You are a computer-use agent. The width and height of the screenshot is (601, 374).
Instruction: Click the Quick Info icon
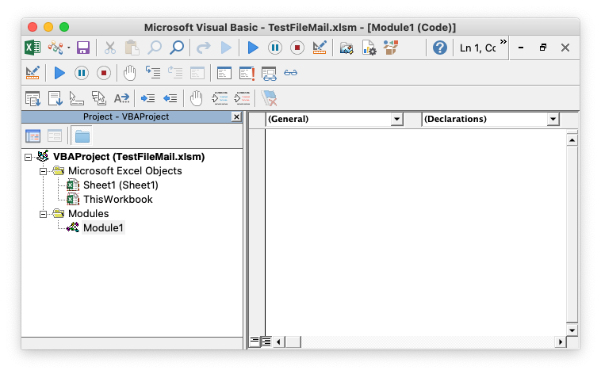(x=77, y=98)
